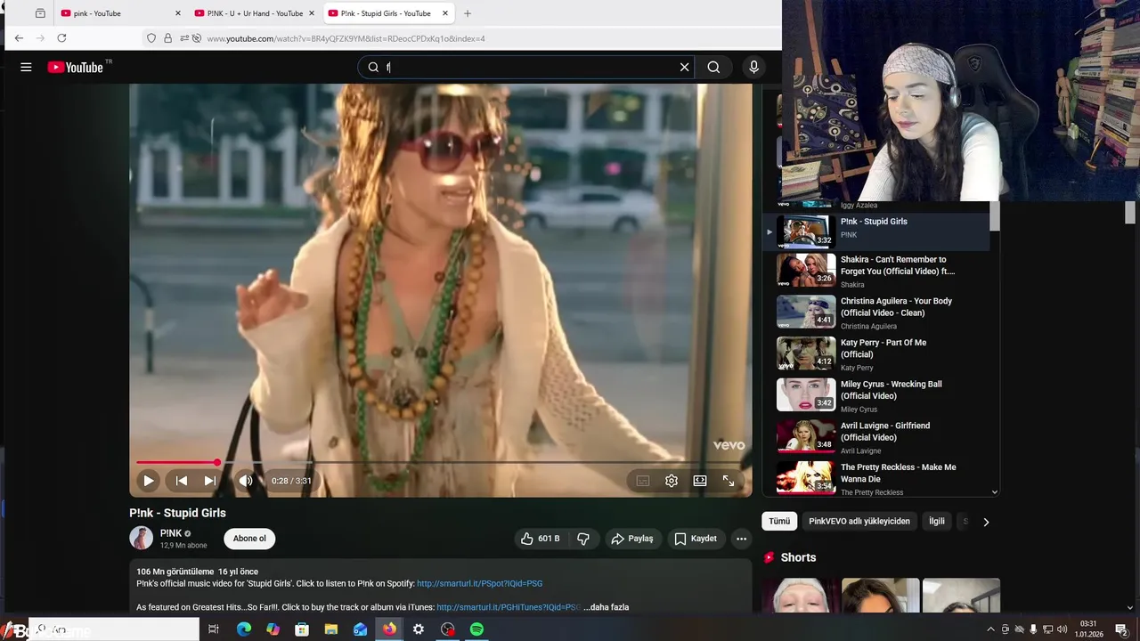Viewport: 1140px width, 641px height.
Task: Open the Firefox tab list button
Action: coord(40,13)
